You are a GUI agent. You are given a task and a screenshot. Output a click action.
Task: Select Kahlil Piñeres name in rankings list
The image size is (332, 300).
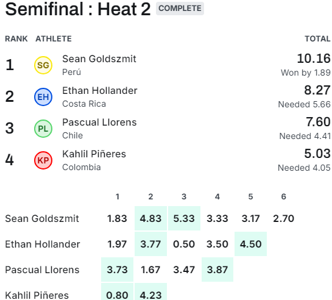tap(94, 154)
